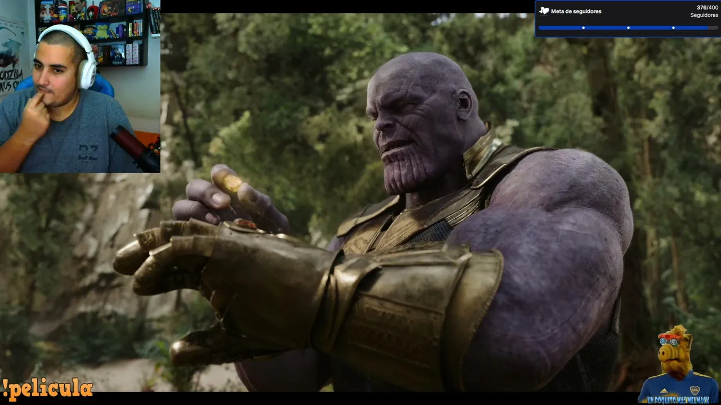Click the "!pelicula" command text
Image resolution: width=721 pixels, height=405 pixels.
click(47, 389)
